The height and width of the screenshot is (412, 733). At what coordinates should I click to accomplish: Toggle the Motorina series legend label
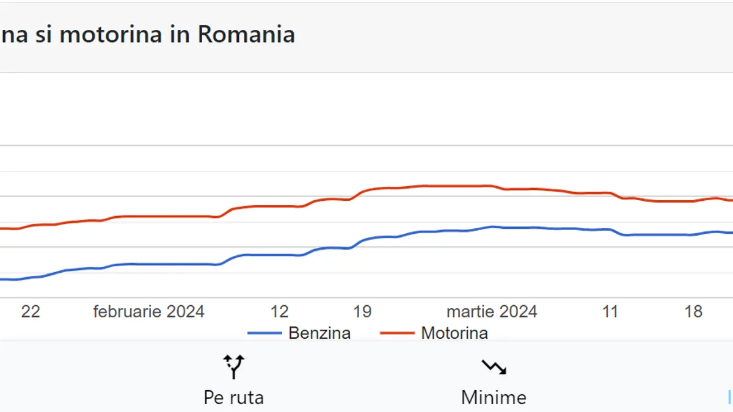pyautogui.click(x=454, y=333)
